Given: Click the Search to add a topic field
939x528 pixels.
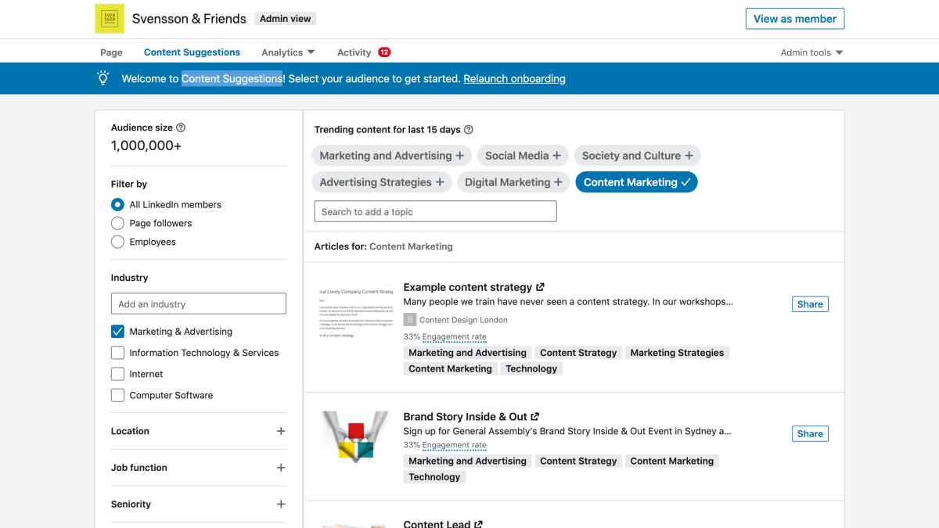Looking at the screenshot, I should pyautogui.click(x=436, y=212).
